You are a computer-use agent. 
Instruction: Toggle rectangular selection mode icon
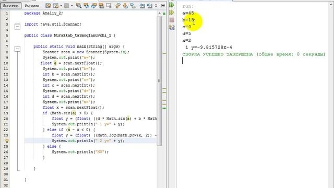click(109, 6)
